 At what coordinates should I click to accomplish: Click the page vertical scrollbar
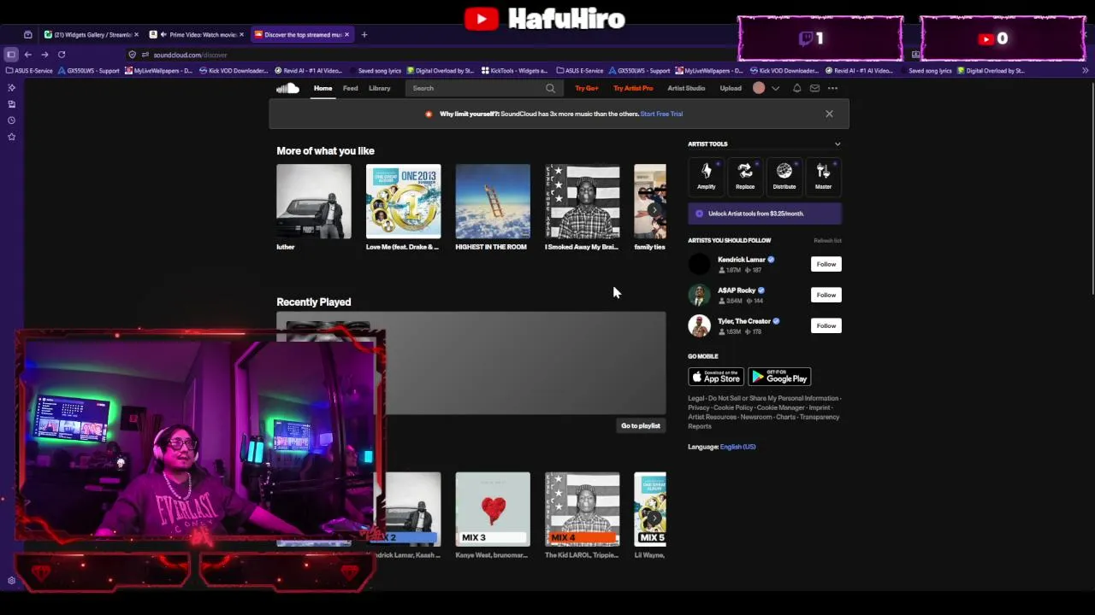point(1091,188)
